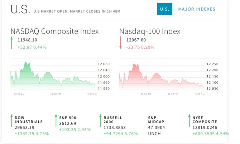Open NASDAQ Composite Index heading
The image size is (240, 144).
pos(54,31)
